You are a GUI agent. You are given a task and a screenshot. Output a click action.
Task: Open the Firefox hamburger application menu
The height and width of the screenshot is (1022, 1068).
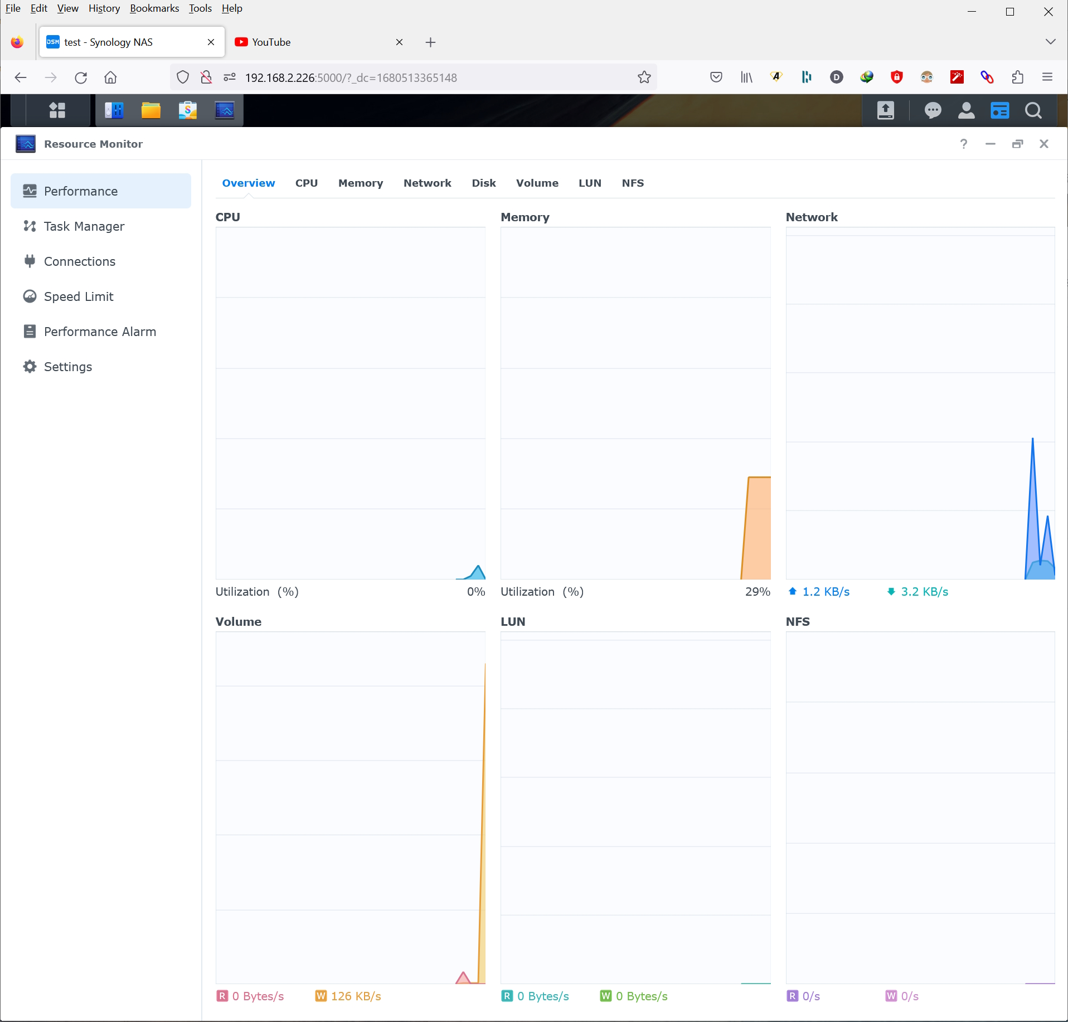coord(1047,77)
